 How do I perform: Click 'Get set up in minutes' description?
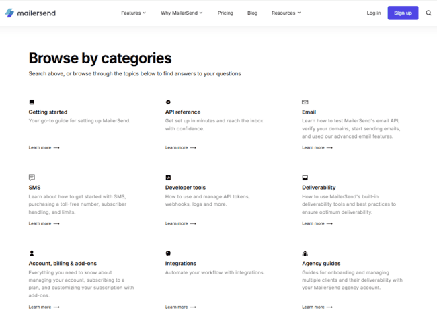pyautogui.click(x=214, y=124)
